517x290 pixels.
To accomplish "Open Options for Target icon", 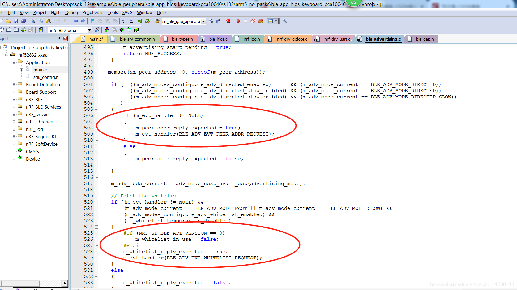I will click(x=97, y=30).
